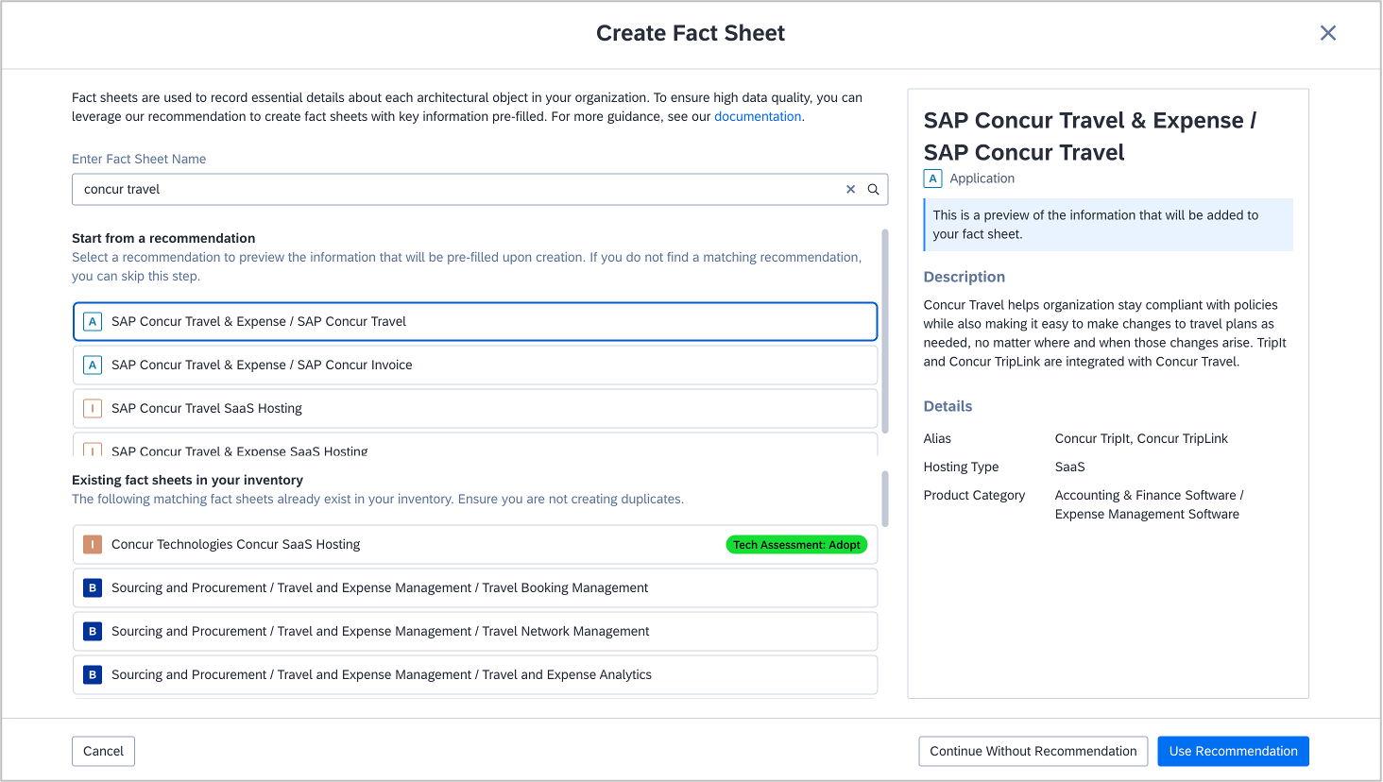The width and height of the screenshot is (1383, 782).
Task: Open Travel and Expense Analytics fact sheet
Action: tap(475, 674)
